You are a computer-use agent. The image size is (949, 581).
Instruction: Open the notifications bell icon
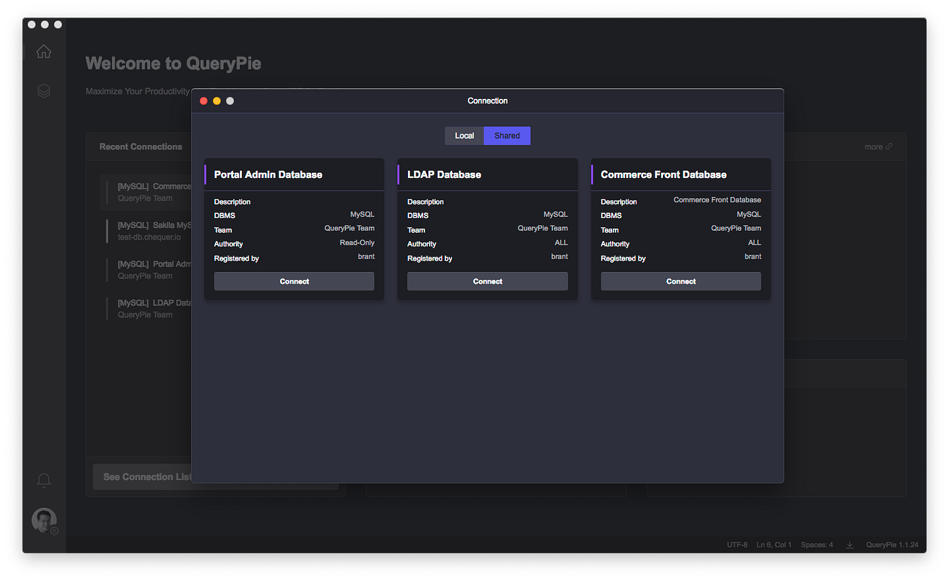click(43, 480)
